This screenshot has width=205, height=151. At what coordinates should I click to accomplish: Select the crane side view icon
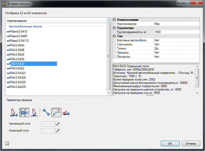click(x=14, y=113)
